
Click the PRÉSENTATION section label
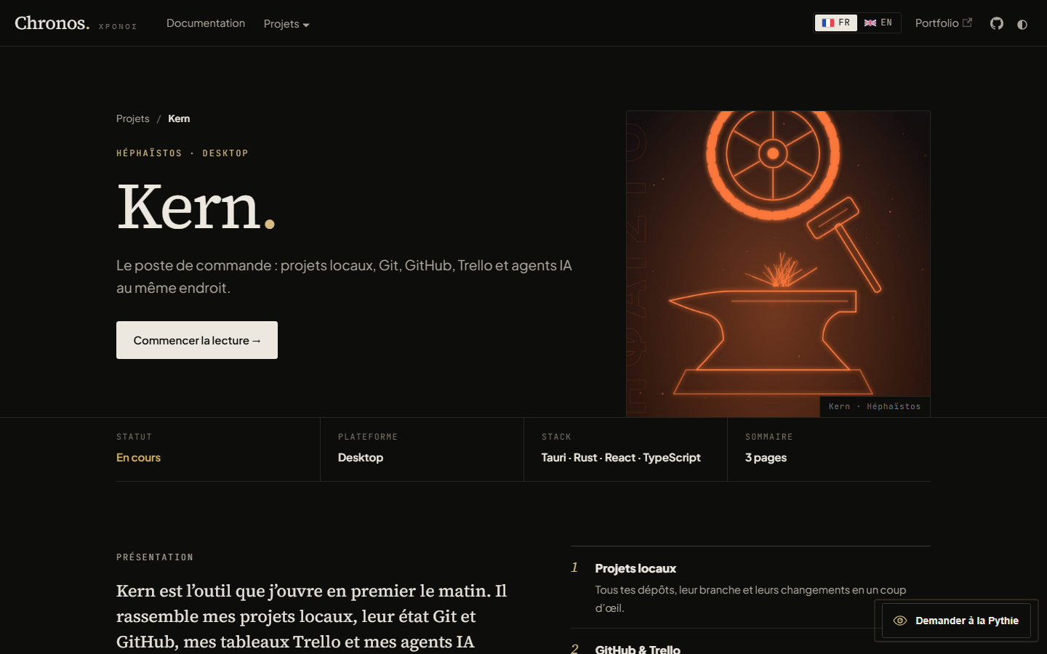155,557
